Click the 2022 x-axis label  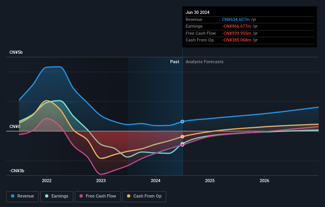(x=47, y=181)
